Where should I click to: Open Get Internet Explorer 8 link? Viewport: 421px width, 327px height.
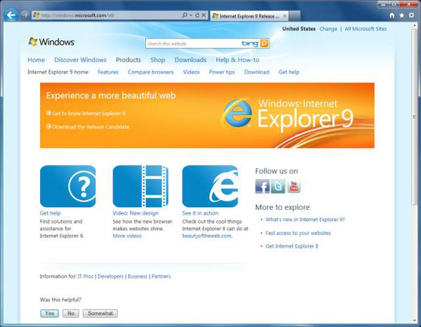[292, 246]
